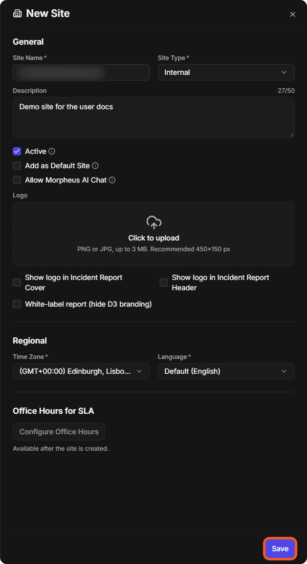Open the Language dropdown

pos(226,371)
